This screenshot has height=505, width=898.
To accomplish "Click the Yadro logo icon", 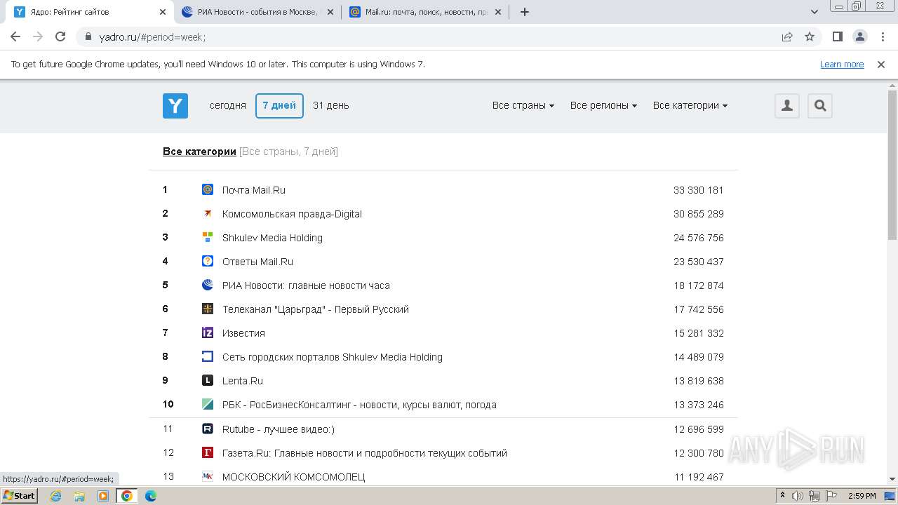I will (x=175, y=106).
